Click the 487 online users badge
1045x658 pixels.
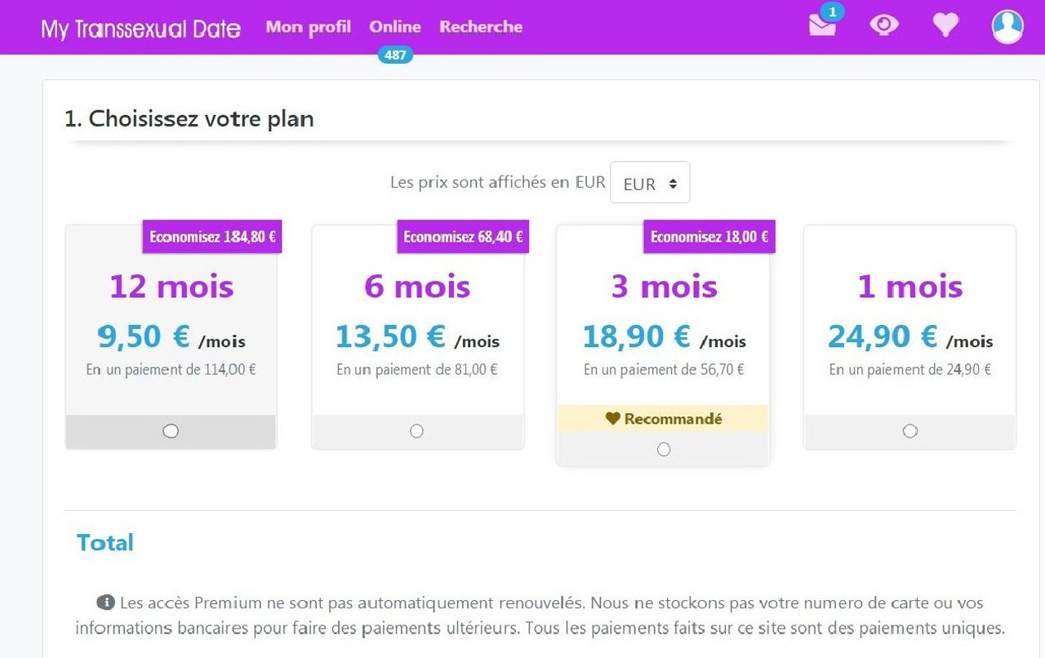point(395,56)
